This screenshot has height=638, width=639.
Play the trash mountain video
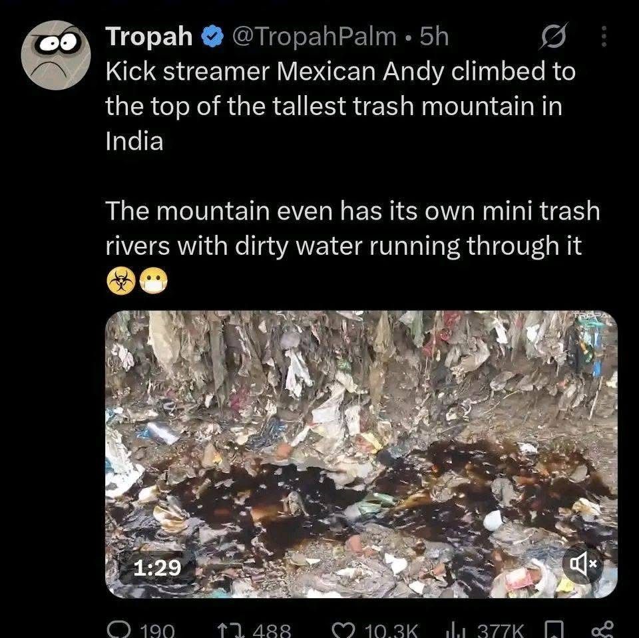[x=361, y=454]
